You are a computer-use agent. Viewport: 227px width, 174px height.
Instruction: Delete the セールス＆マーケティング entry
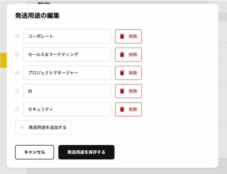click(128, 55)
